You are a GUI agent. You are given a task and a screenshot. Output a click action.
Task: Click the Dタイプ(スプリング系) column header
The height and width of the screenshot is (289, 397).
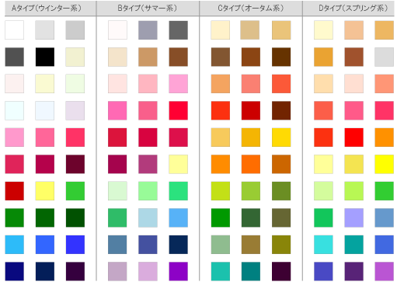coord(349,8)
